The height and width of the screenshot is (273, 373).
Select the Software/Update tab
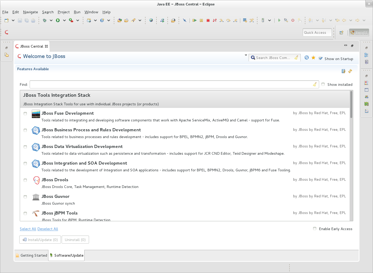tap(66, 255)
